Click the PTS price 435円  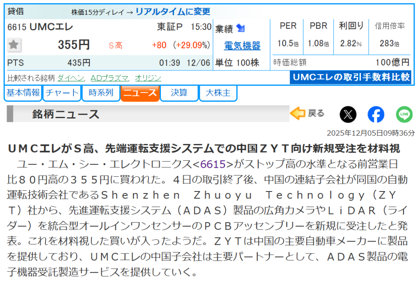(x=79, y=63)
